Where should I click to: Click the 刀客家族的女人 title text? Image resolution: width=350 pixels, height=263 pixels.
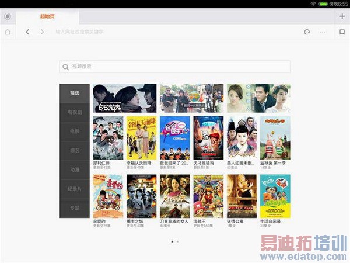[x=174, y=222]
